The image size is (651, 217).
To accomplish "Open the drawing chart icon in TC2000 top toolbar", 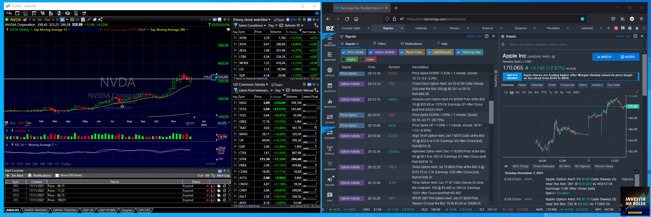I will pos(26,13).
